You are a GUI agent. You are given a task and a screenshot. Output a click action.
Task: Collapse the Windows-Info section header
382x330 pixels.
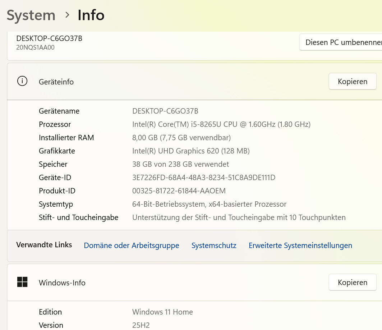(194, 282)
